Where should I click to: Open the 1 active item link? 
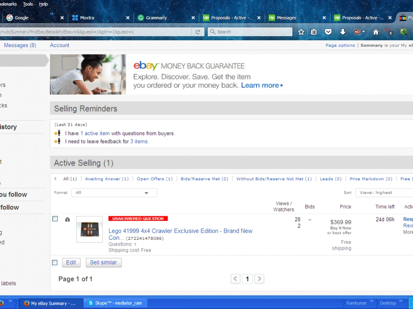pos(95,133)
